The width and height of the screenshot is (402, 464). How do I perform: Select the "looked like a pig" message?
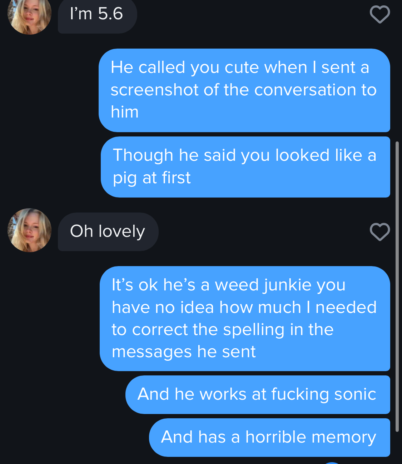(245, 167)
